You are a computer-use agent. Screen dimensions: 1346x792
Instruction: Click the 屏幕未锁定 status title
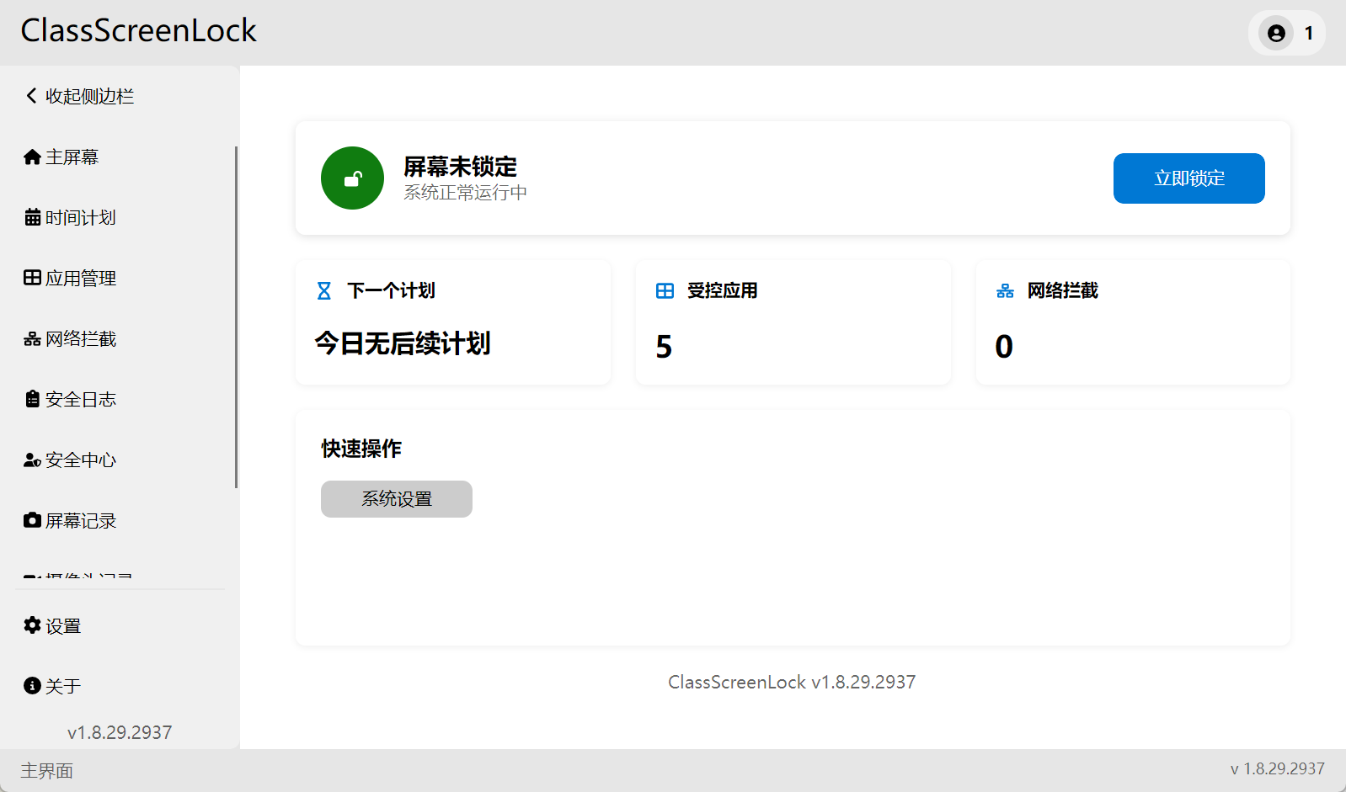460,167
